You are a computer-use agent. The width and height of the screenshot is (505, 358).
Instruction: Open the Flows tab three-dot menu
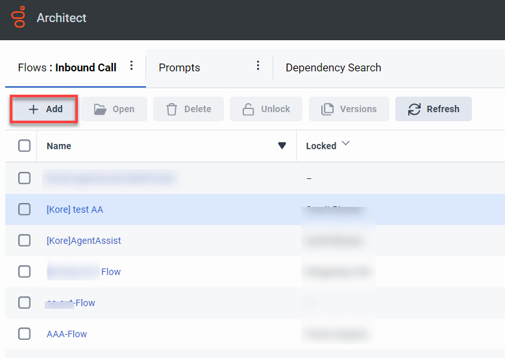[x=132, y=66]
